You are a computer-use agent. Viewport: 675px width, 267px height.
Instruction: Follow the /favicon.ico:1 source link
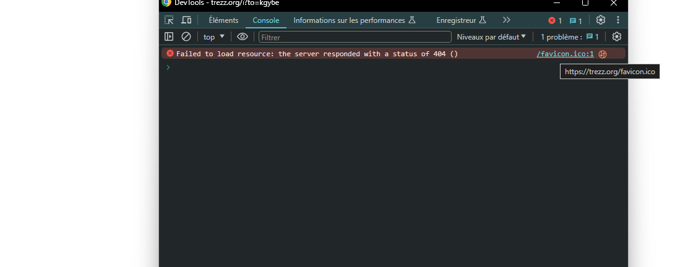point(565,54)
